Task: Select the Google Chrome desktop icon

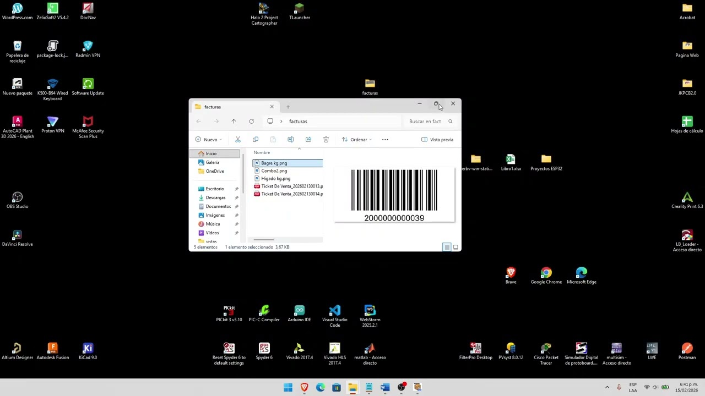Action: point(546,276)
